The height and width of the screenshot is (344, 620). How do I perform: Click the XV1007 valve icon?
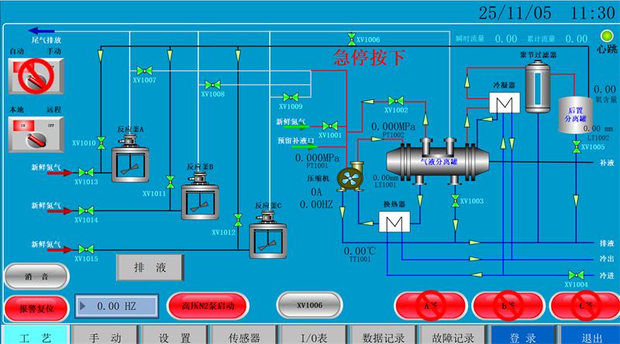(x=139, y=71)
